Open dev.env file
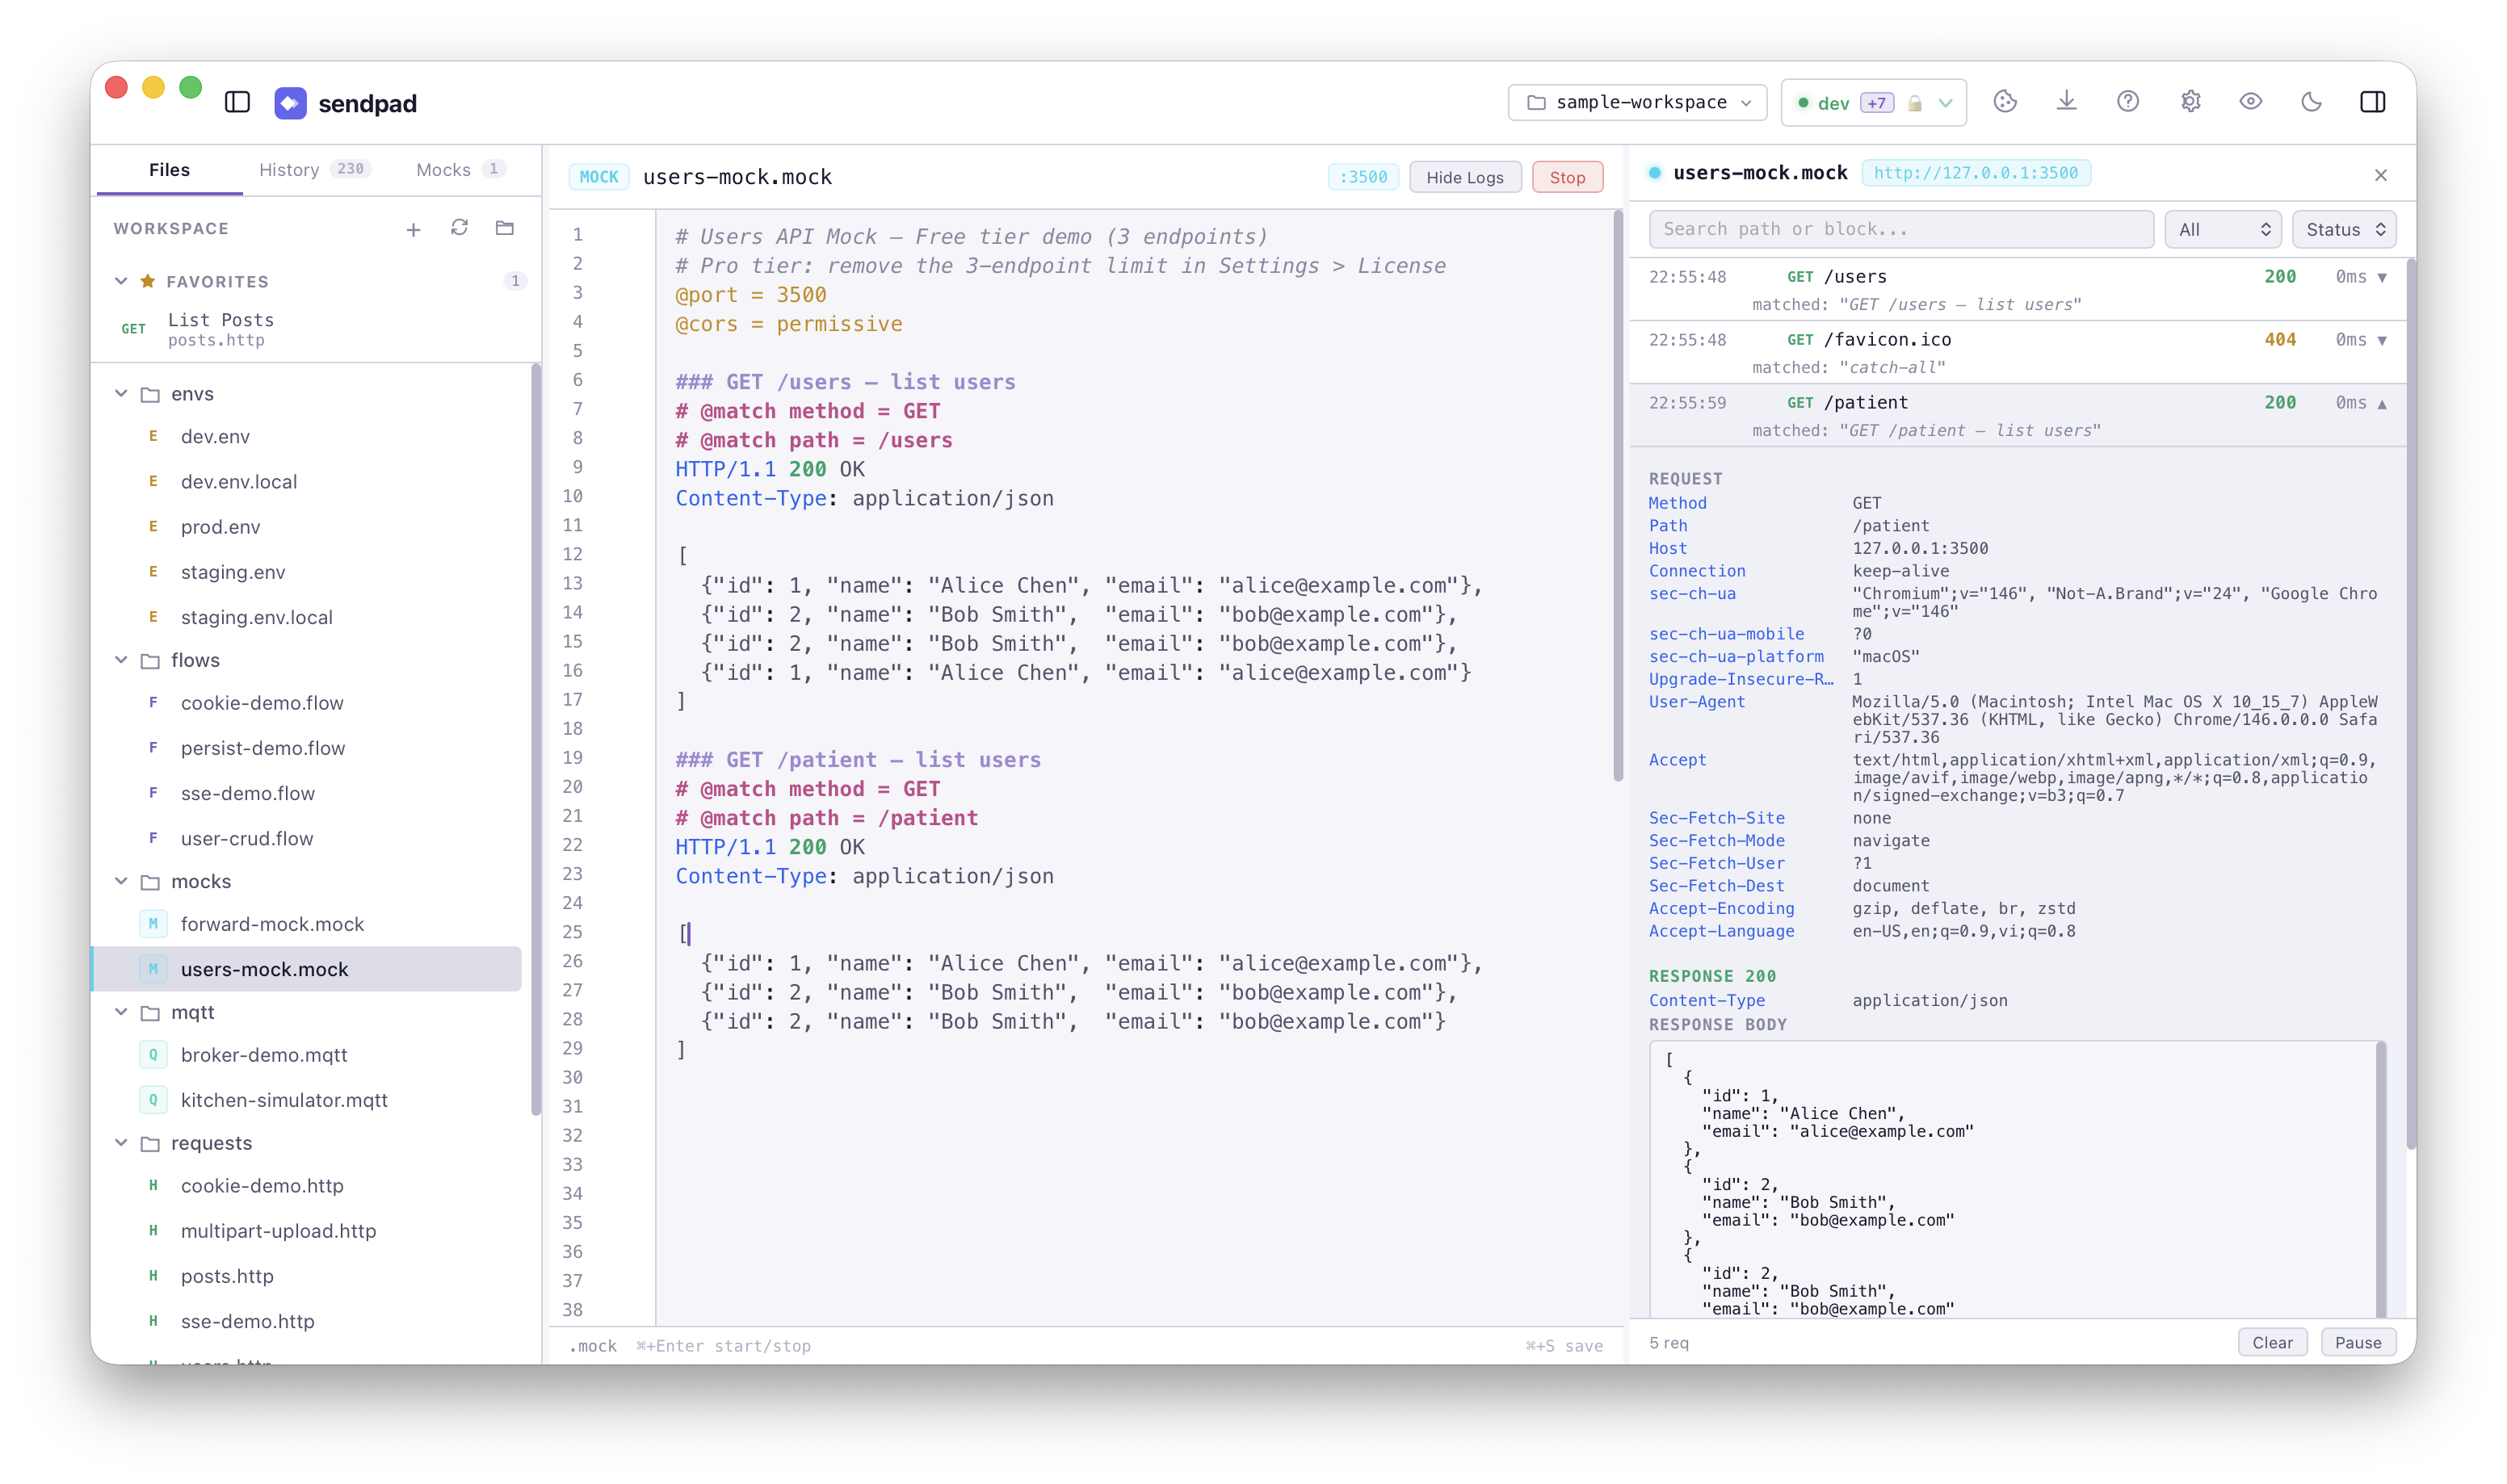The width and height of the screenshot is (2507, 1484). [215, 436]
